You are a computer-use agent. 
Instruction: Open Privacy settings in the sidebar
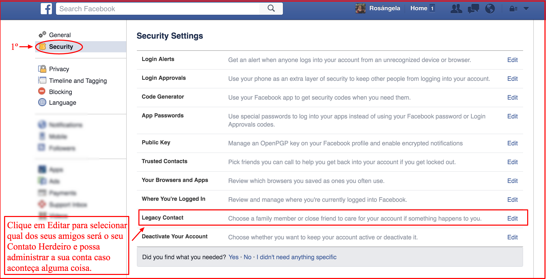point(59,69)
